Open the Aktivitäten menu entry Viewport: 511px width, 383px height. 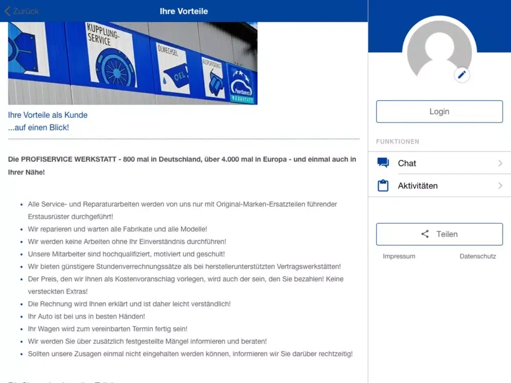(439, 186)
